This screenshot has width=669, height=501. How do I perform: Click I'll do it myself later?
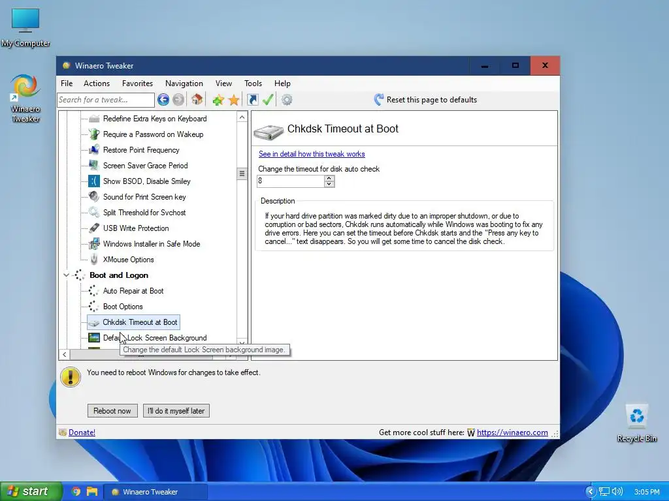pos(176,411)
